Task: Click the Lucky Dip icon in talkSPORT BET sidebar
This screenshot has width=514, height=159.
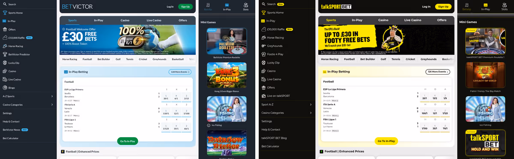Action: click(x=263, y=63)
